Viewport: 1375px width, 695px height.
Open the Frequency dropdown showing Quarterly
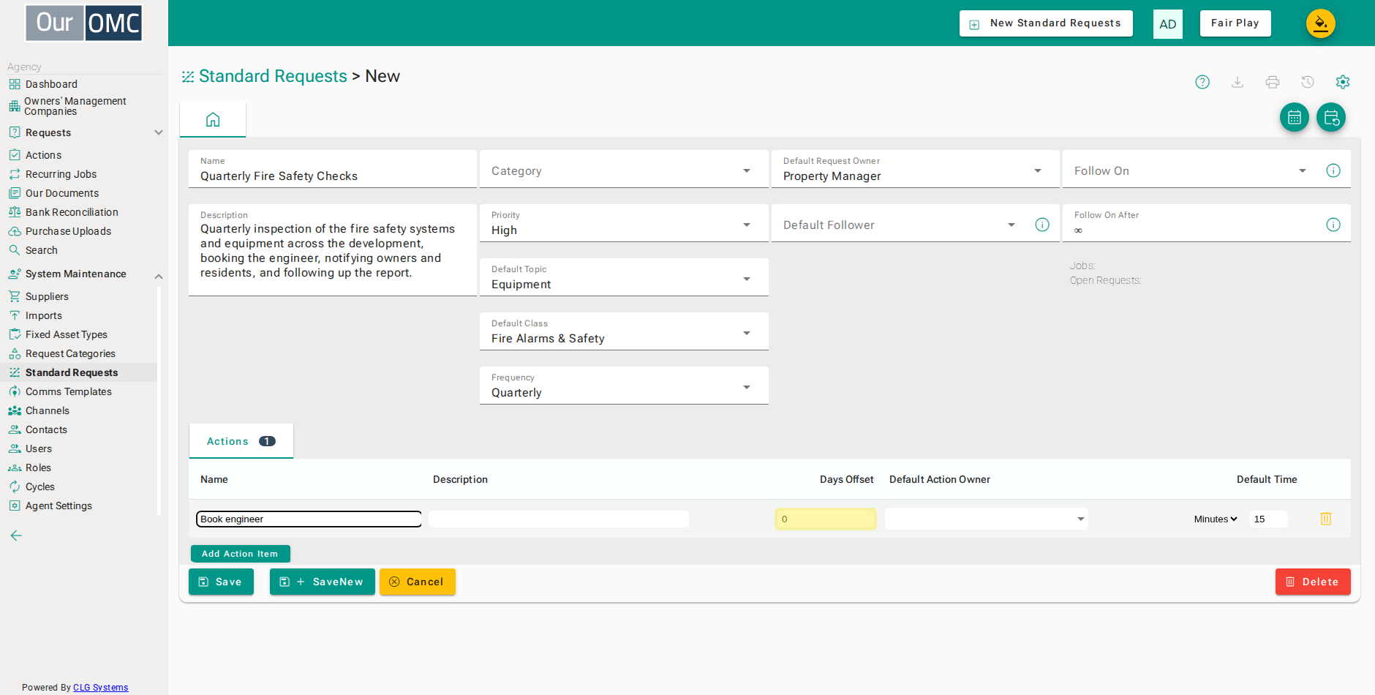coord(624,386)
